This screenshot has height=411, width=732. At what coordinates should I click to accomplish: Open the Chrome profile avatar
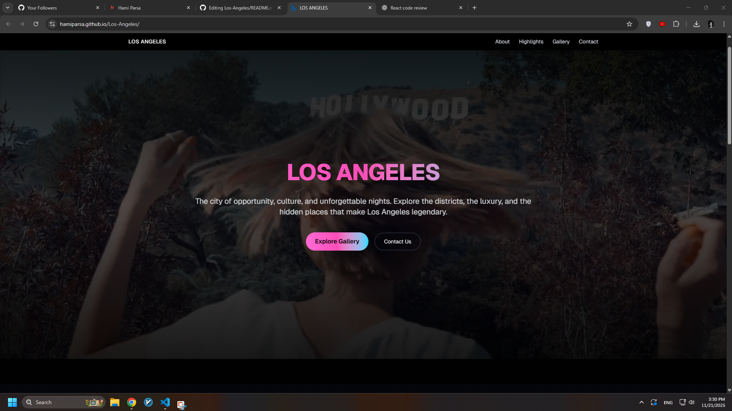click(711, 24)
